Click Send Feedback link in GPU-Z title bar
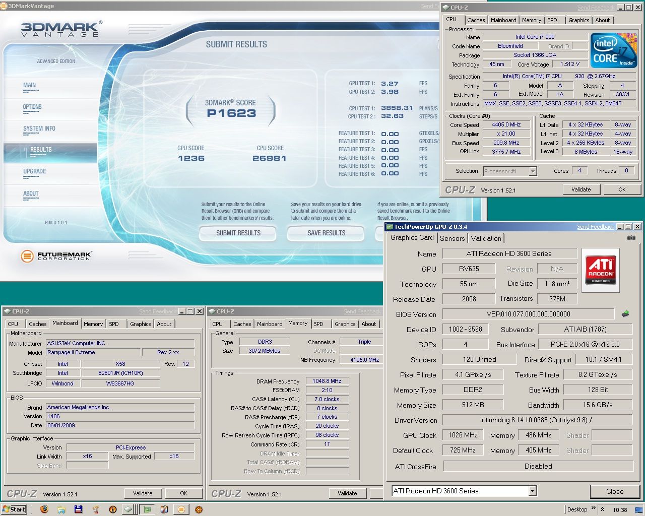The image size is (645, 516). pyautogui.click(x=596, y=227)
